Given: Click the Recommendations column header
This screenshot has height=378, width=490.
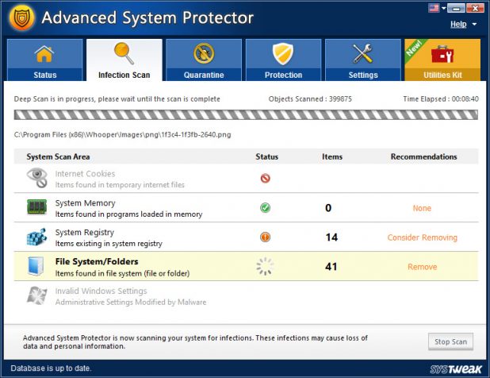Looking at the screenshot, I should [423, 156].
